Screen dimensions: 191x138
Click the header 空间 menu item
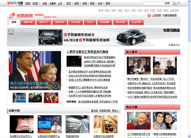tap(100, 3)
